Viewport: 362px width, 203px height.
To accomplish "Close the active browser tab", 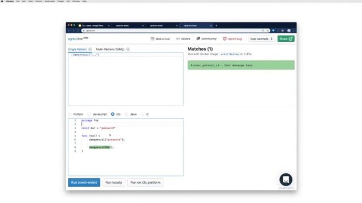I will [x=211, y=25].
